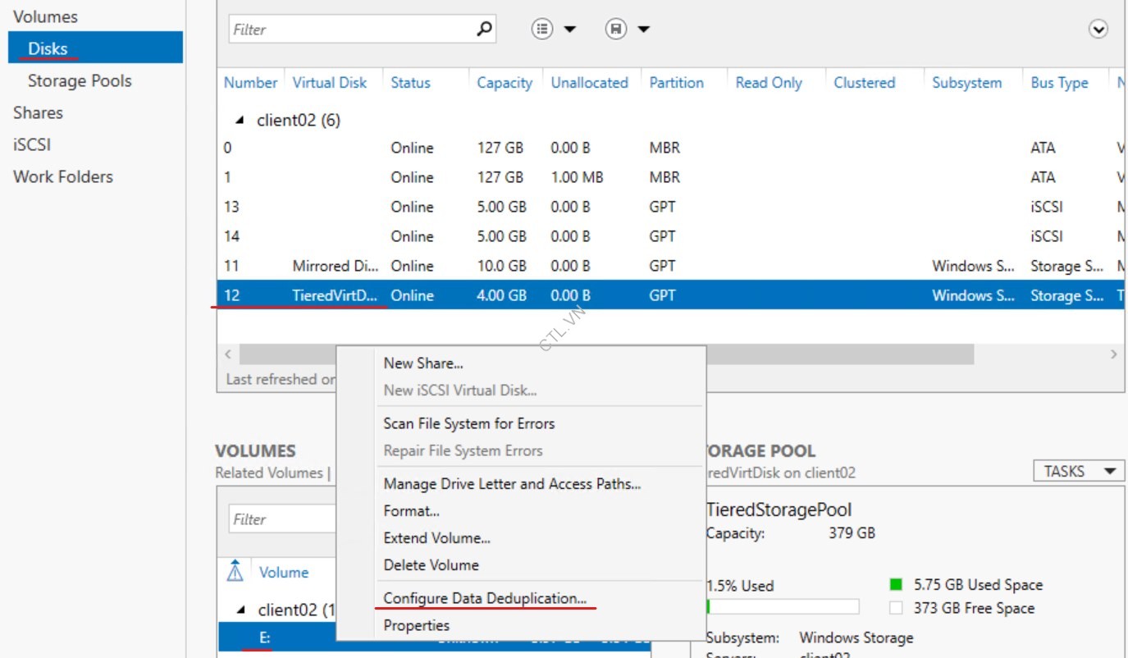1128x658 pixels.
Task: Click the circular list view icon on the toolbar
Action: pyautogui.click(x=542, y=28)
